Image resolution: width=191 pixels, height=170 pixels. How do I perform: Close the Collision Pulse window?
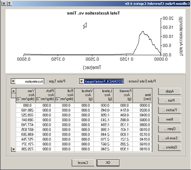pos(4,4)
